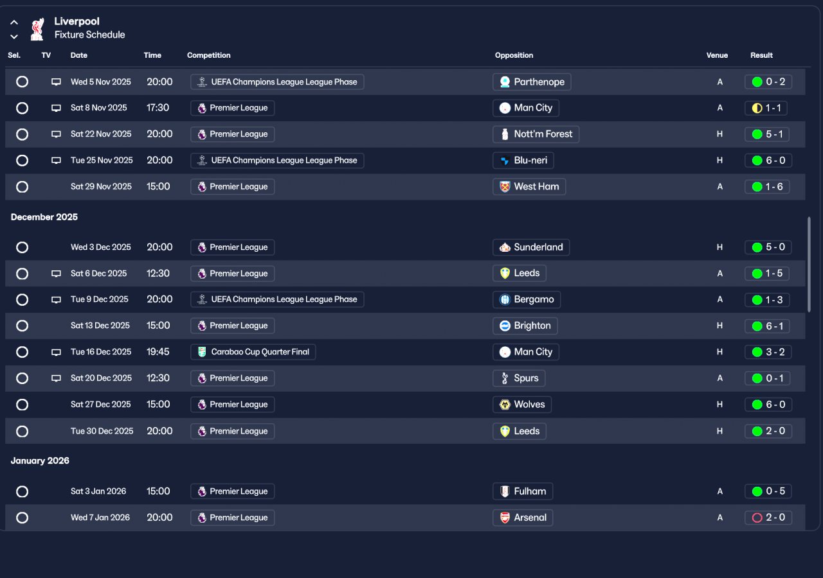This screenshot has width=823, height=578.
Task: Click the TV icon for Wed 5 Nov fixture
Action: [56, 82]
